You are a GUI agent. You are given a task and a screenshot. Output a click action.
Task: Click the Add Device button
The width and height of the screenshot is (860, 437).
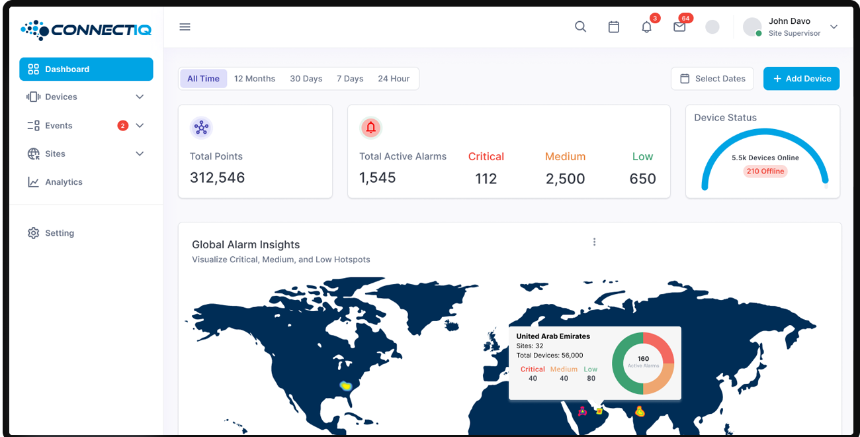[801, 79]
